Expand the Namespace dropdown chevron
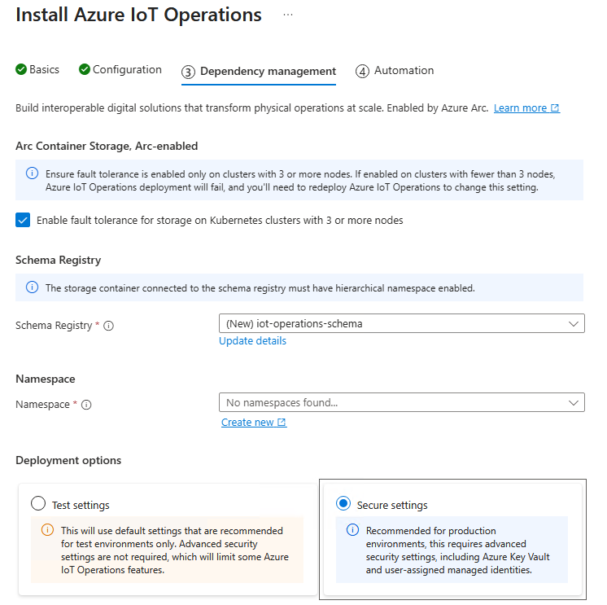Screen dimensions: 607x605 (x=574, y=402)
